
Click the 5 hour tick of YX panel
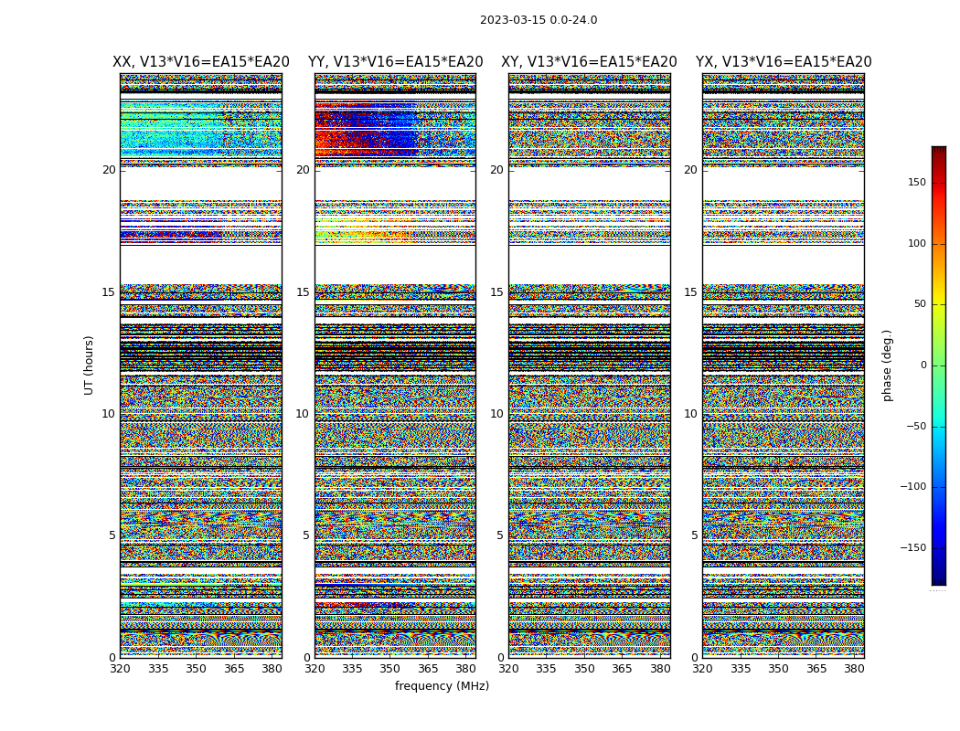point(694,535)
